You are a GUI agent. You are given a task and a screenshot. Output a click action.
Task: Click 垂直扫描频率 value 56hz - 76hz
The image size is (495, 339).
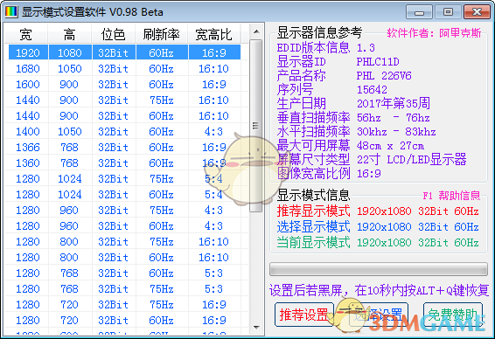[394, 118]
